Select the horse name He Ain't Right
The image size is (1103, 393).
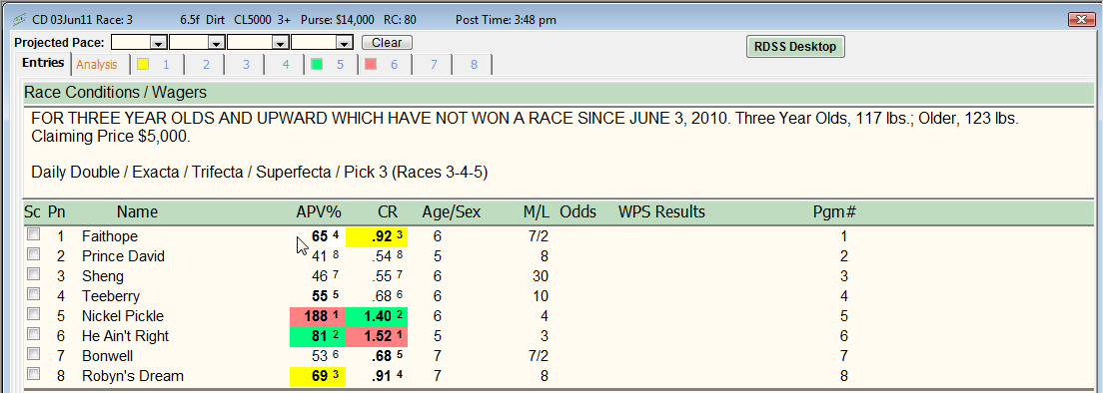point(125,336)
